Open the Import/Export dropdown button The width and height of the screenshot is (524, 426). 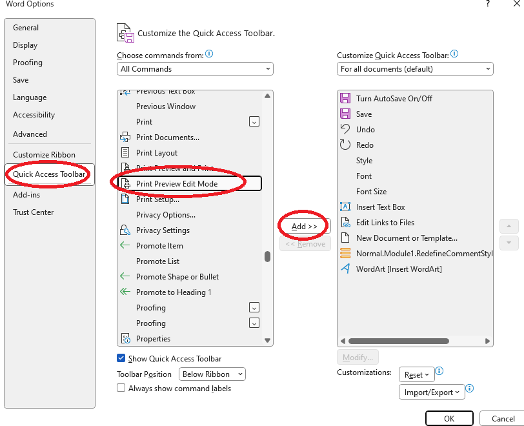[x=432, y=392]
